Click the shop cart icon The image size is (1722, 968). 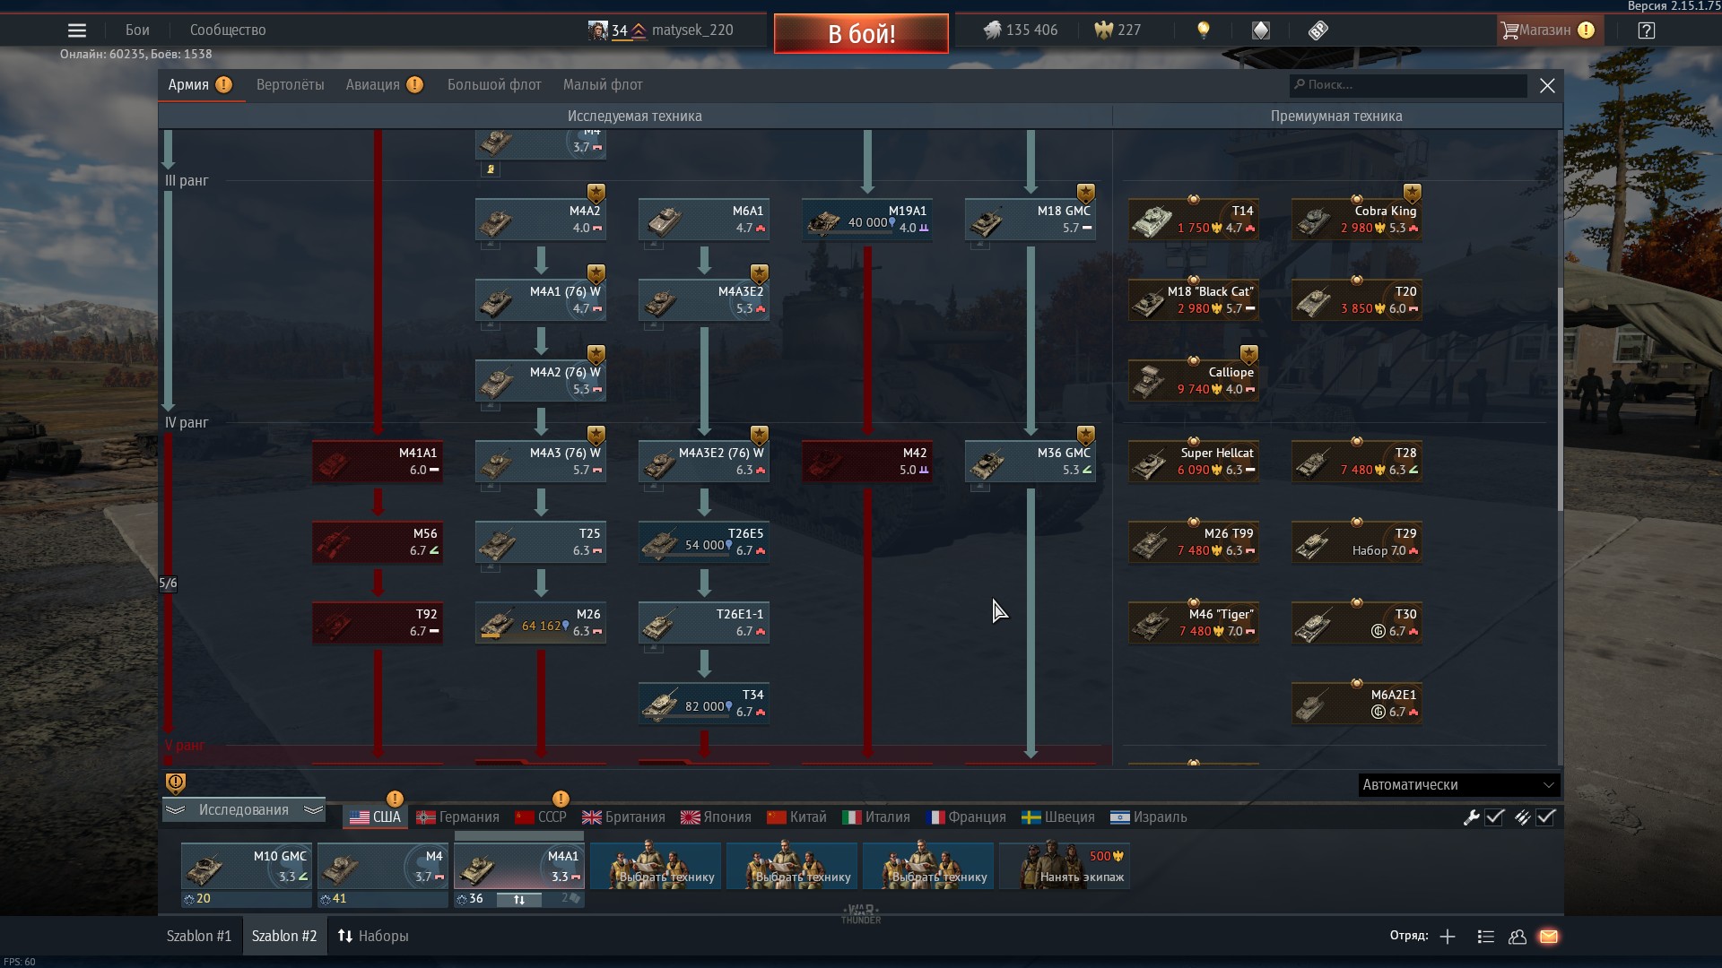coord(1509,30)
